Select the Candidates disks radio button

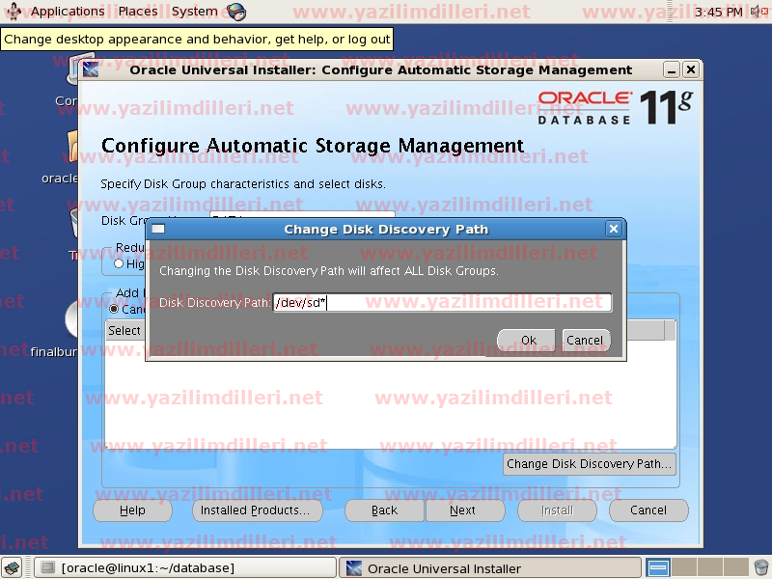click(x=114, y=310)
